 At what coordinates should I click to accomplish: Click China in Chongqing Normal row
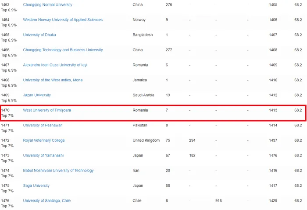[x=137, y=5]
